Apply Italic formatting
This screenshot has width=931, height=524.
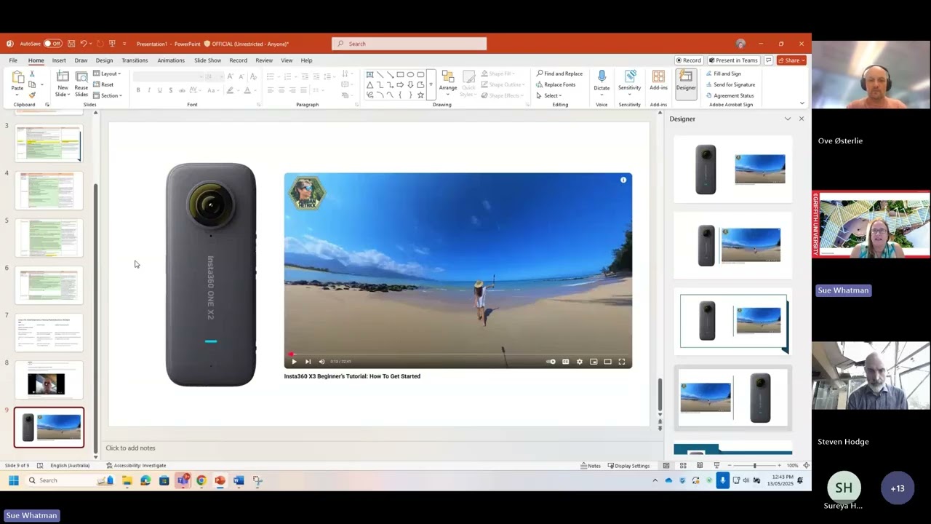149,90
